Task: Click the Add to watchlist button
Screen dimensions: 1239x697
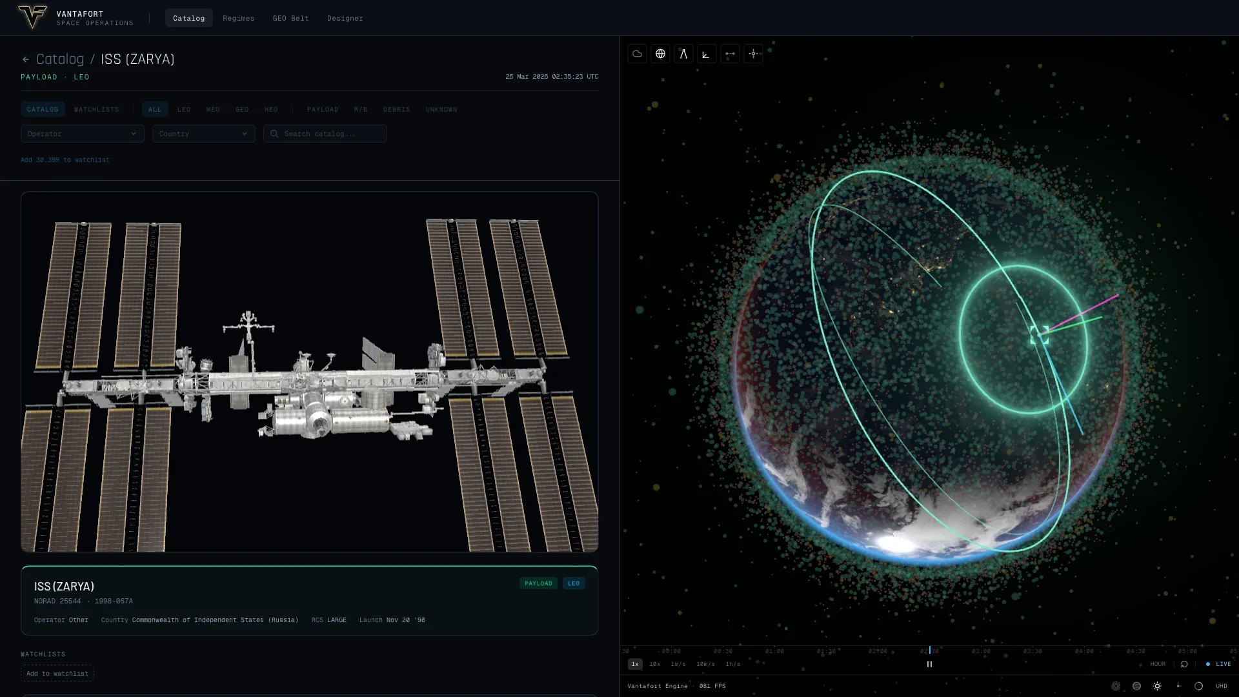Action: [57, 673]
